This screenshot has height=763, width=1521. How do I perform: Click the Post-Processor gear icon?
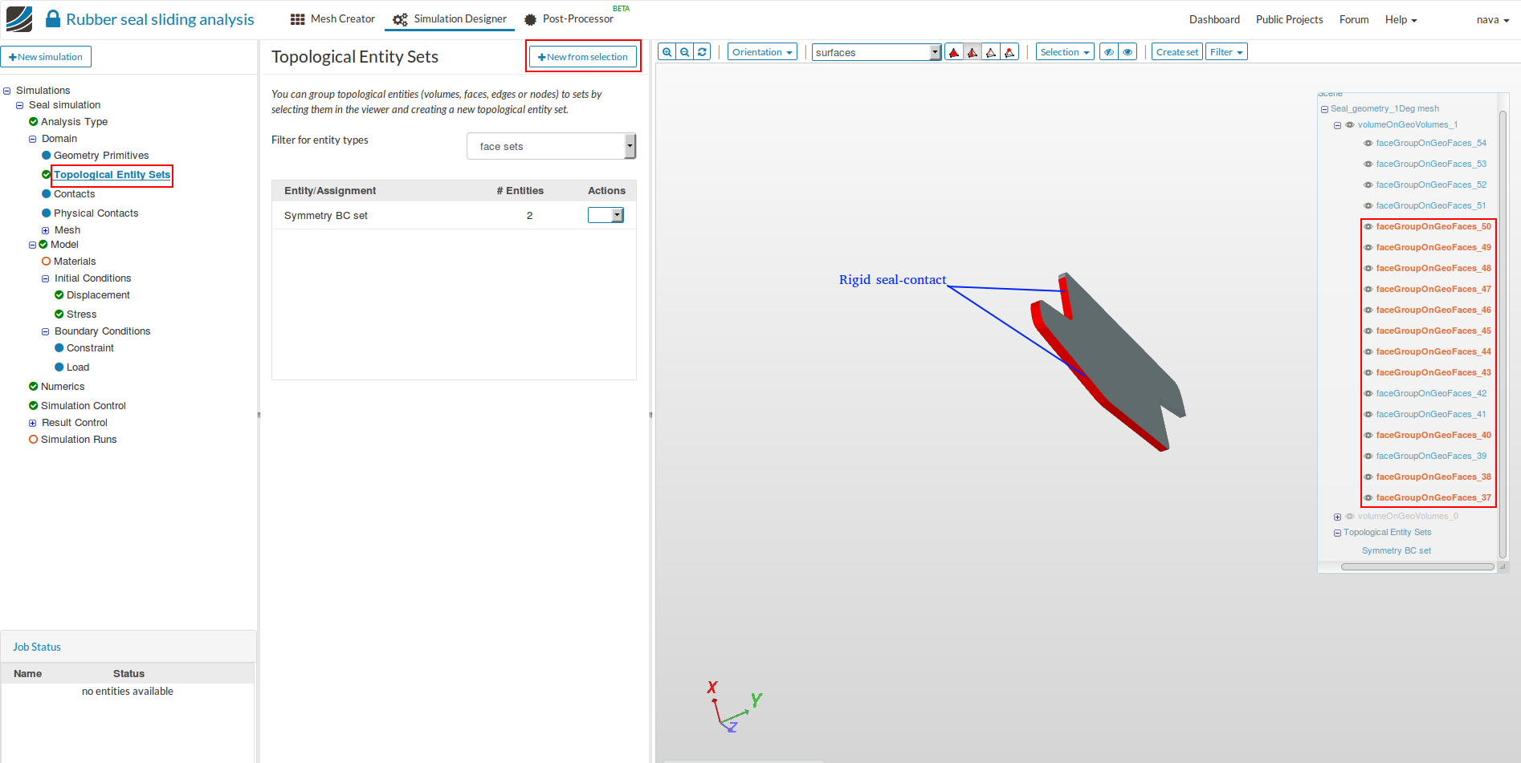click(530, 19)
